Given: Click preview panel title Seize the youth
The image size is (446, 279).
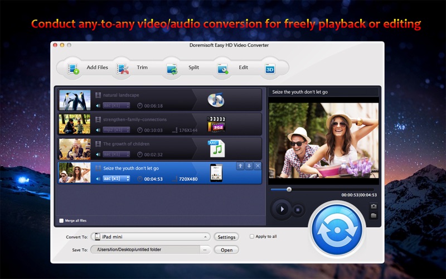Looking at the screenshot, I should 300,92.
